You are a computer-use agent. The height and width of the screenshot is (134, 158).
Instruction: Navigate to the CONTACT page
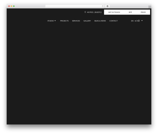pyautogui.click(x=113, y=21)
